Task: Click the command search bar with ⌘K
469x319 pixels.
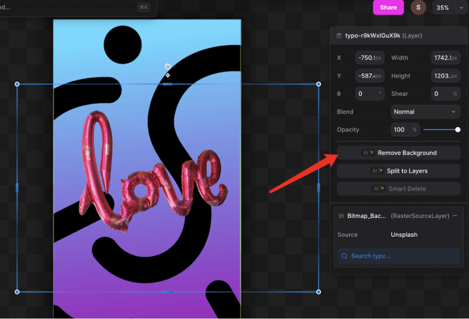Action: pos(77,7)
